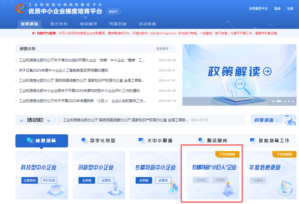Switch to the 供需对接 tab

click(118, 24)
